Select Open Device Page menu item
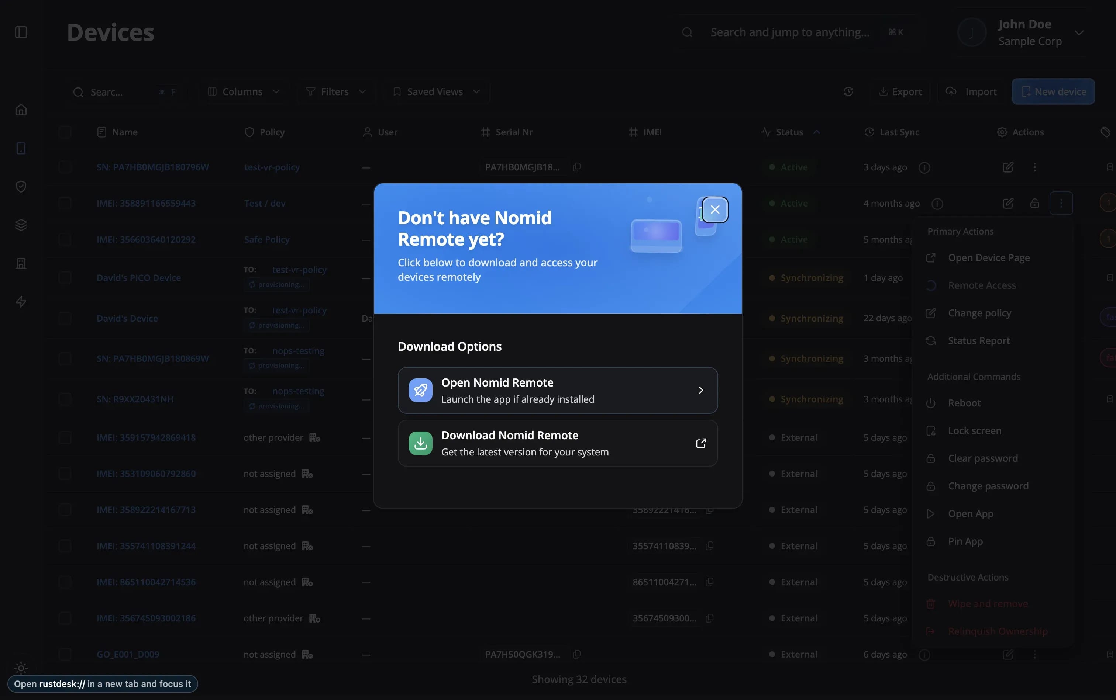Screen dimensions: 1116x700 click(x=988, y=258)
